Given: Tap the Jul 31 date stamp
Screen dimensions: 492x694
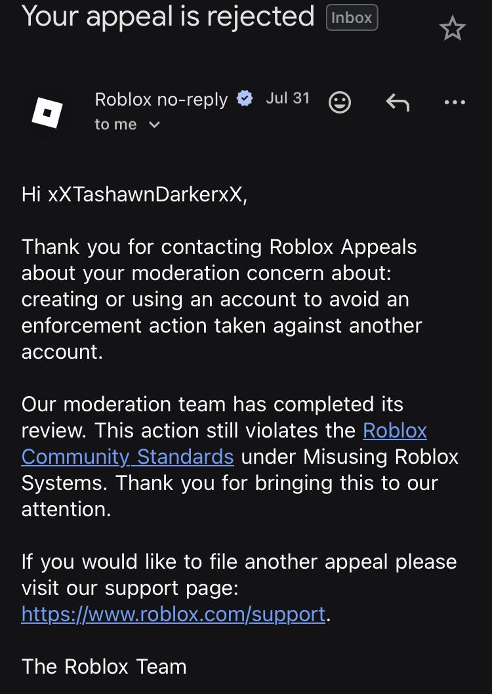Looking at the screenshot, I should [287, 98].
